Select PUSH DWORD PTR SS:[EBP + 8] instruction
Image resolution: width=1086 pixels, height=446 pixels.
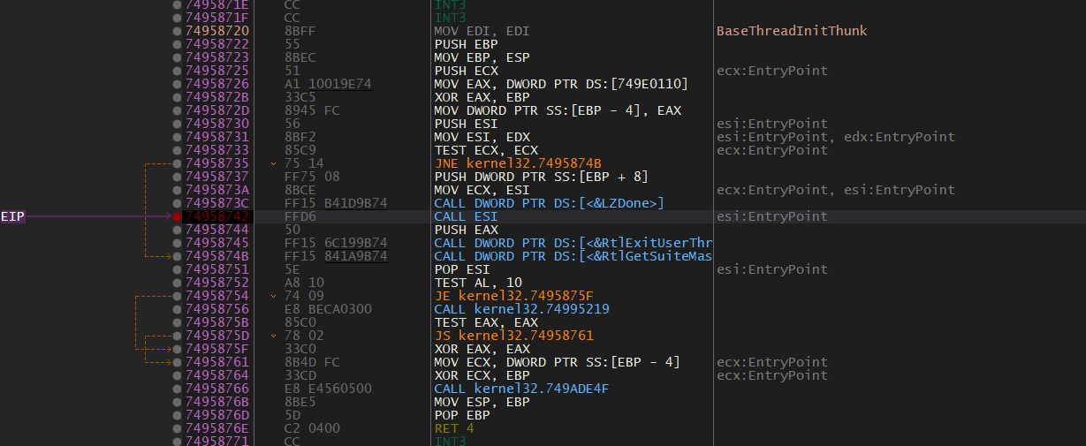click(542, 177)
